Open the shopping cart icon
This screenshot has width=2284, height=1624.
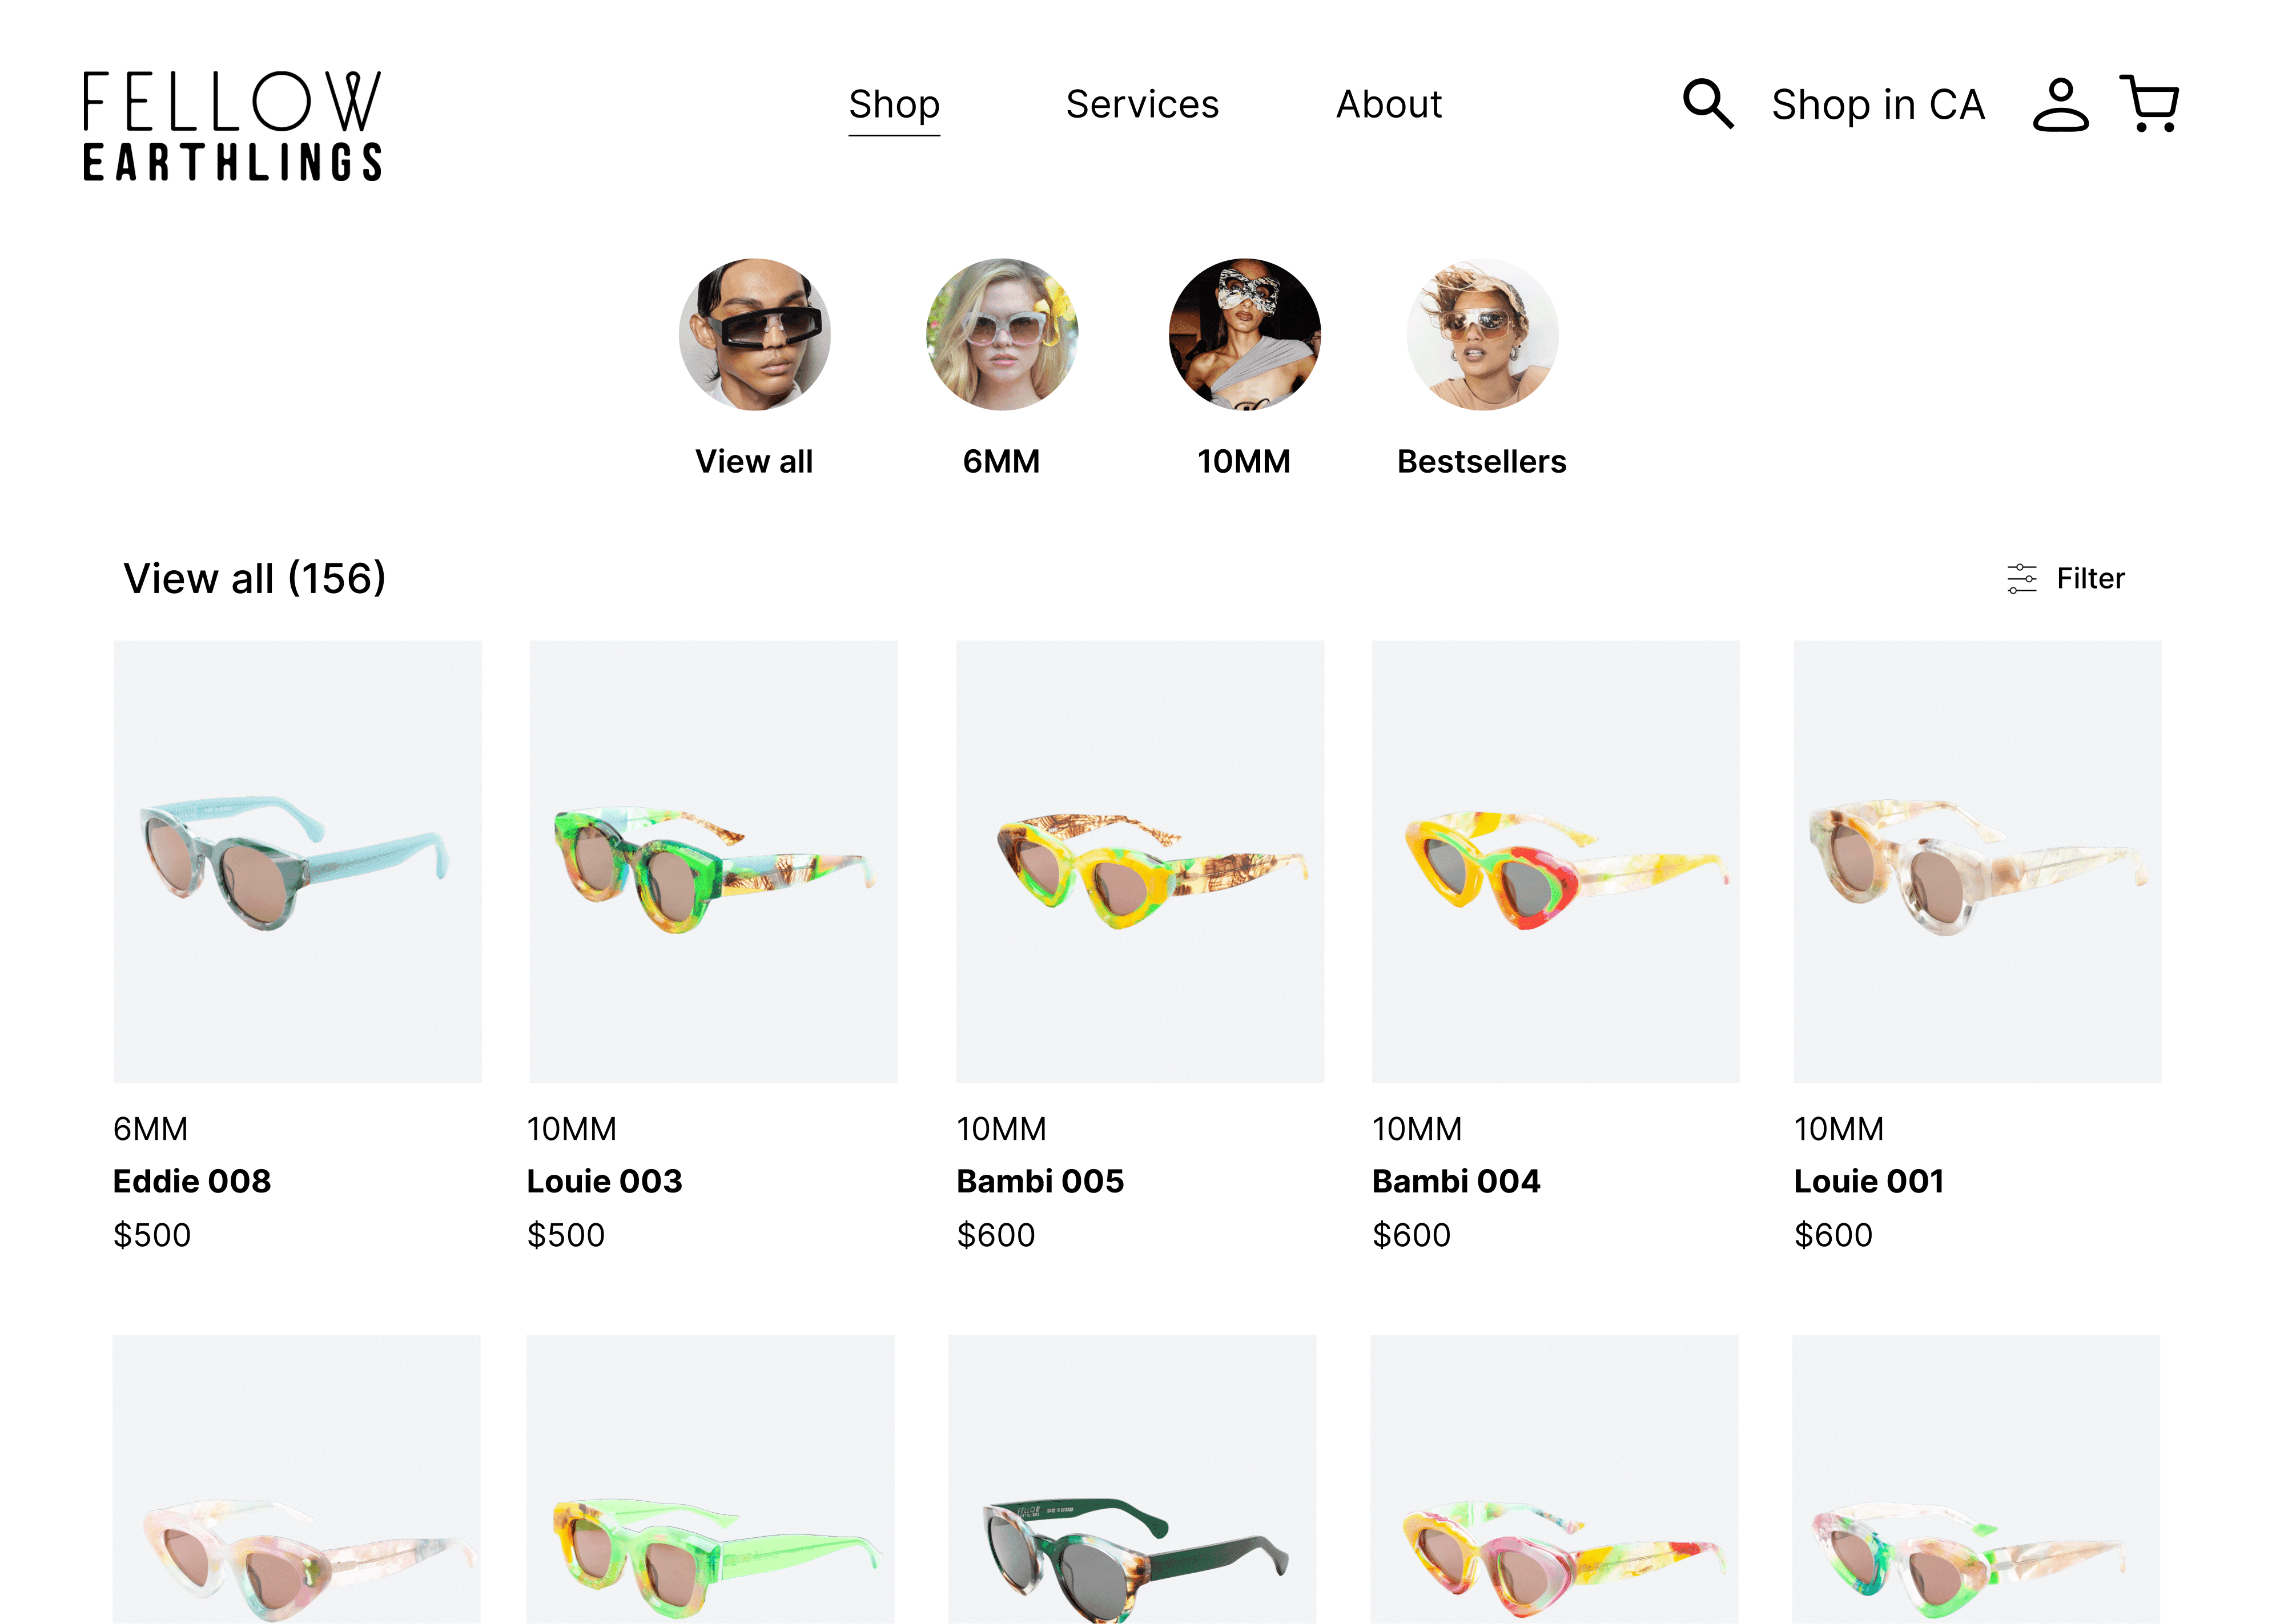2149,103
